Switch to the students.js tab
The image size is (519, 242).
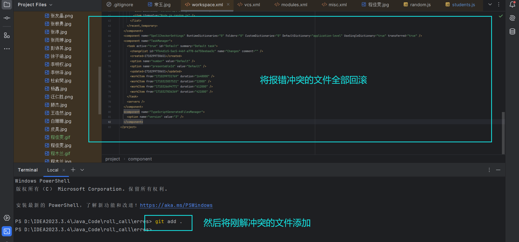click(460, 5)
